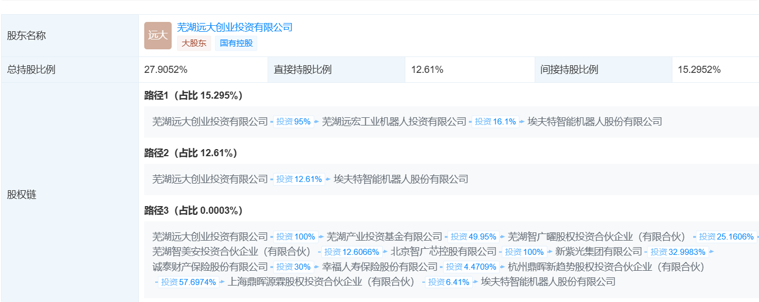Click the 投资95% arrow badge in path 1
The height and width of the screenshot is (302, 759).
293,122
